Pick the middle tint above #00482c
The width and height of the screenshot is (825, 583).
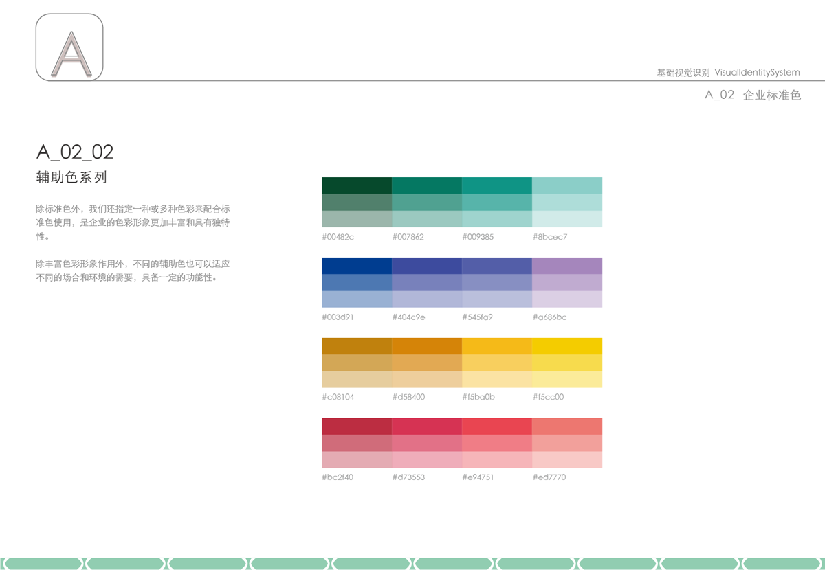(x=357, y=202)
